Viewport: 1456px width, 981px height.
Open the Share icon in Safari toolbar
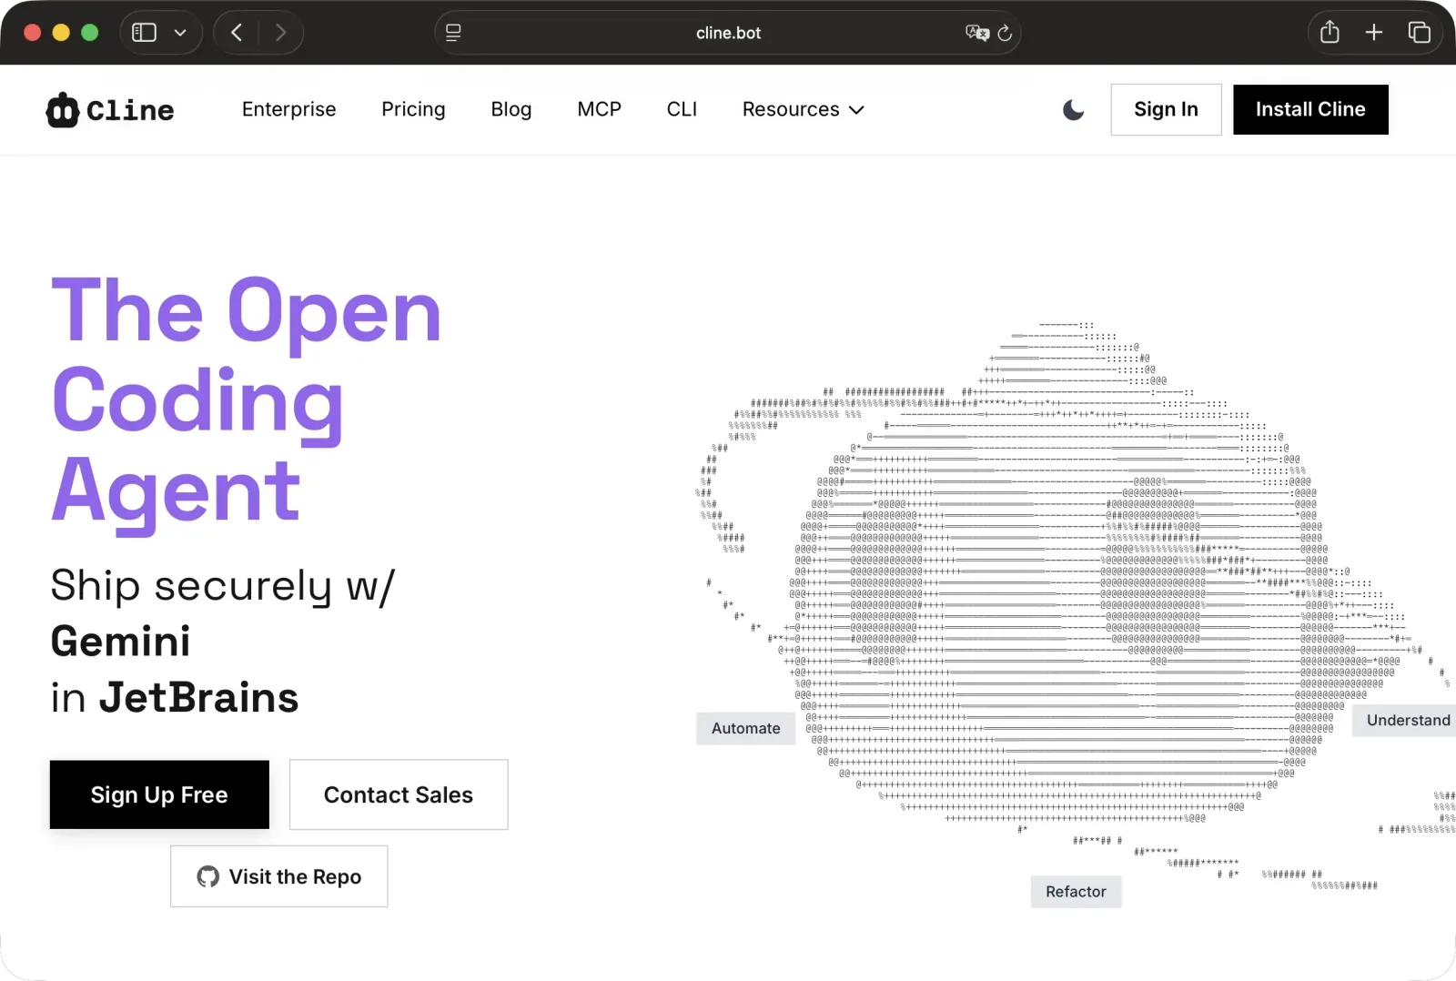click(1330, 32)
